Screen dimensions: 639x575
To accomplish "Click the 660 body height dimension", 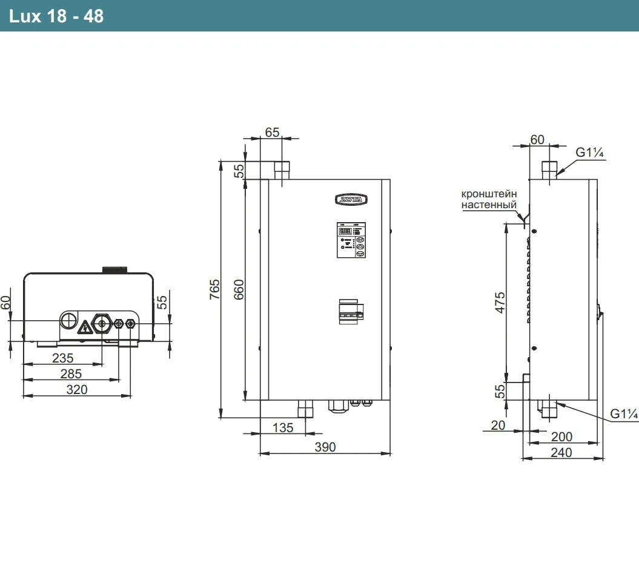I will 239,289.
